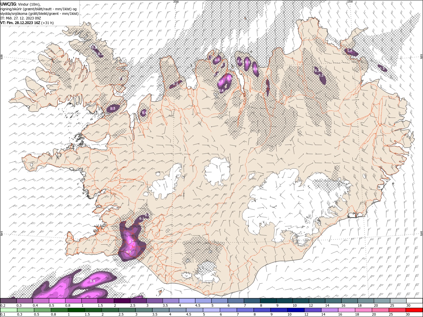Click the '4.5' label in the bottom legend row

[x=189, y=314]
